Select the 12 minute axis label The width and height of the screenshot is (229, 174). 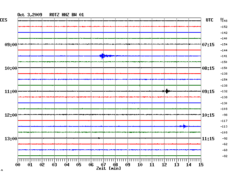pos(164,165)
